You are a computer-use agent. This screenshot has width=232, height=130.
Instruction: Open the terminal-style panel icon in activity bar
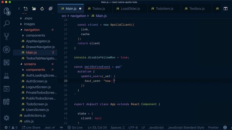[x=7, y=89]
